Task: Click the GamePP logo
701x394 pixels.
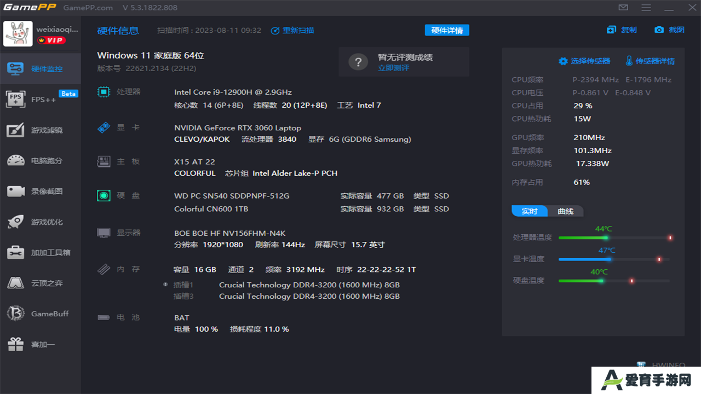Action: [29, 8]
